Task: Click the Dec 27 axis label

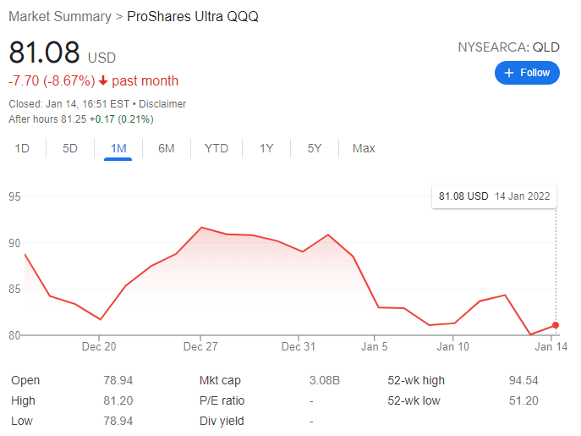Action: [x=200, y=346]
